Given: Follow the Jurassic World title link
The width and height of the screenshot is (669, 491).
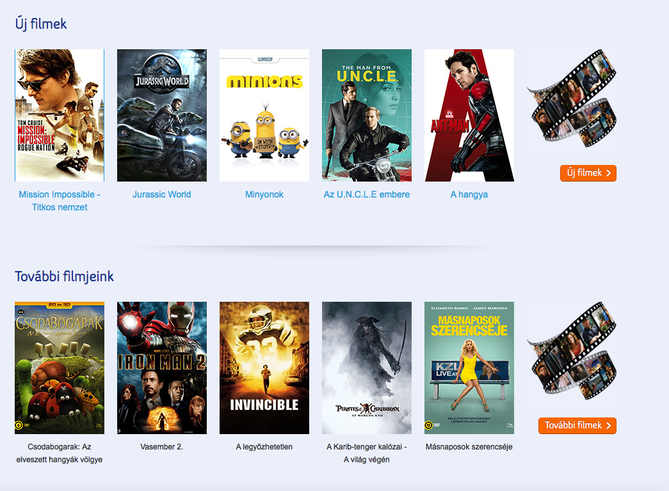Looking at the screenshot, I should 162,194.
